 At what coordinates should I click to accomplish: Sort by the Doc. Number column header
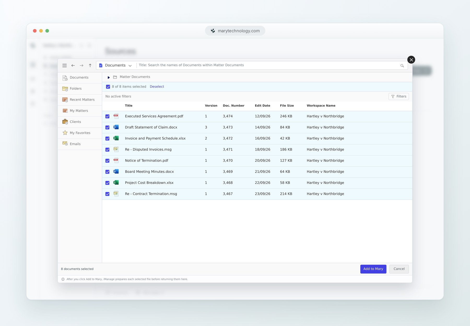tap(234, 106)
